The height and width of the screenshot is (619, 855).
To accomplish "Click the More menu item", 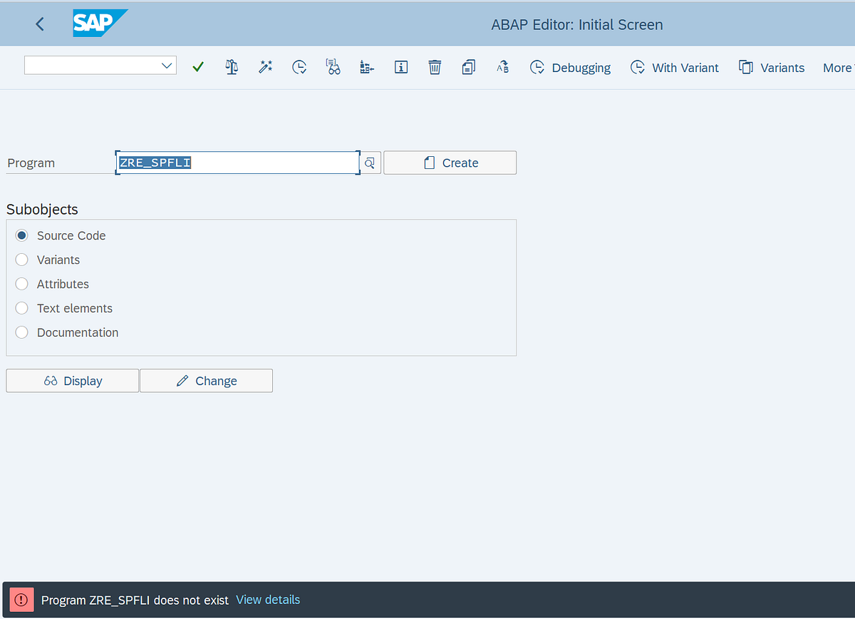I will coord(836,67).
